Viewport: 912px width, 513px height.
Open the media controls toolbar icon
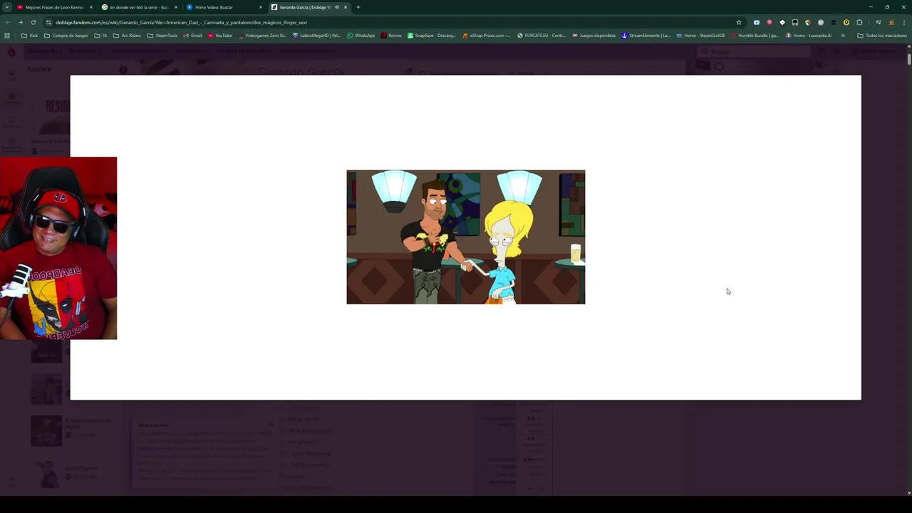[x=878, y=22]
